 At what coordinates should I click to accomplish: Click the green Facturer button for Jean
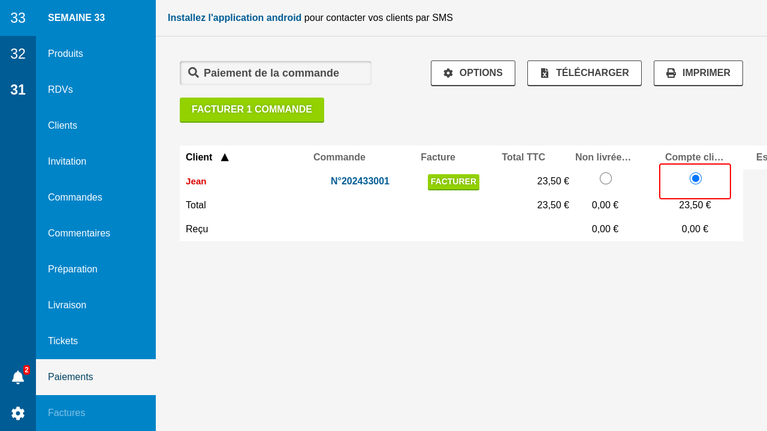[453, 181]
